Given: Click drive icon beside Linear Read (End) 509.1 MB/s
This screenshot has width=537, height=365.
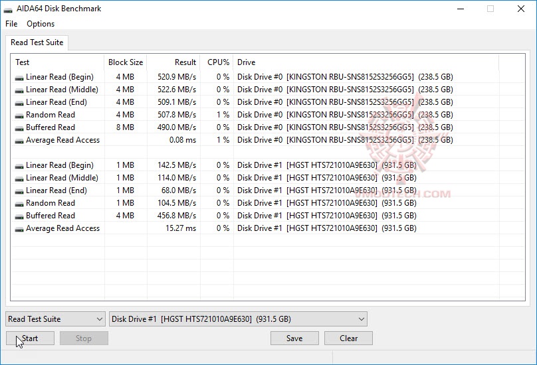Looking at the screenshot, I should click(19, 104).
